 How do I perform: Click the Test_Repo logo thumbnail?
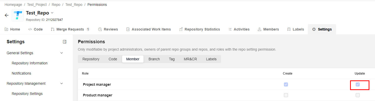click(x=18, y=16)
